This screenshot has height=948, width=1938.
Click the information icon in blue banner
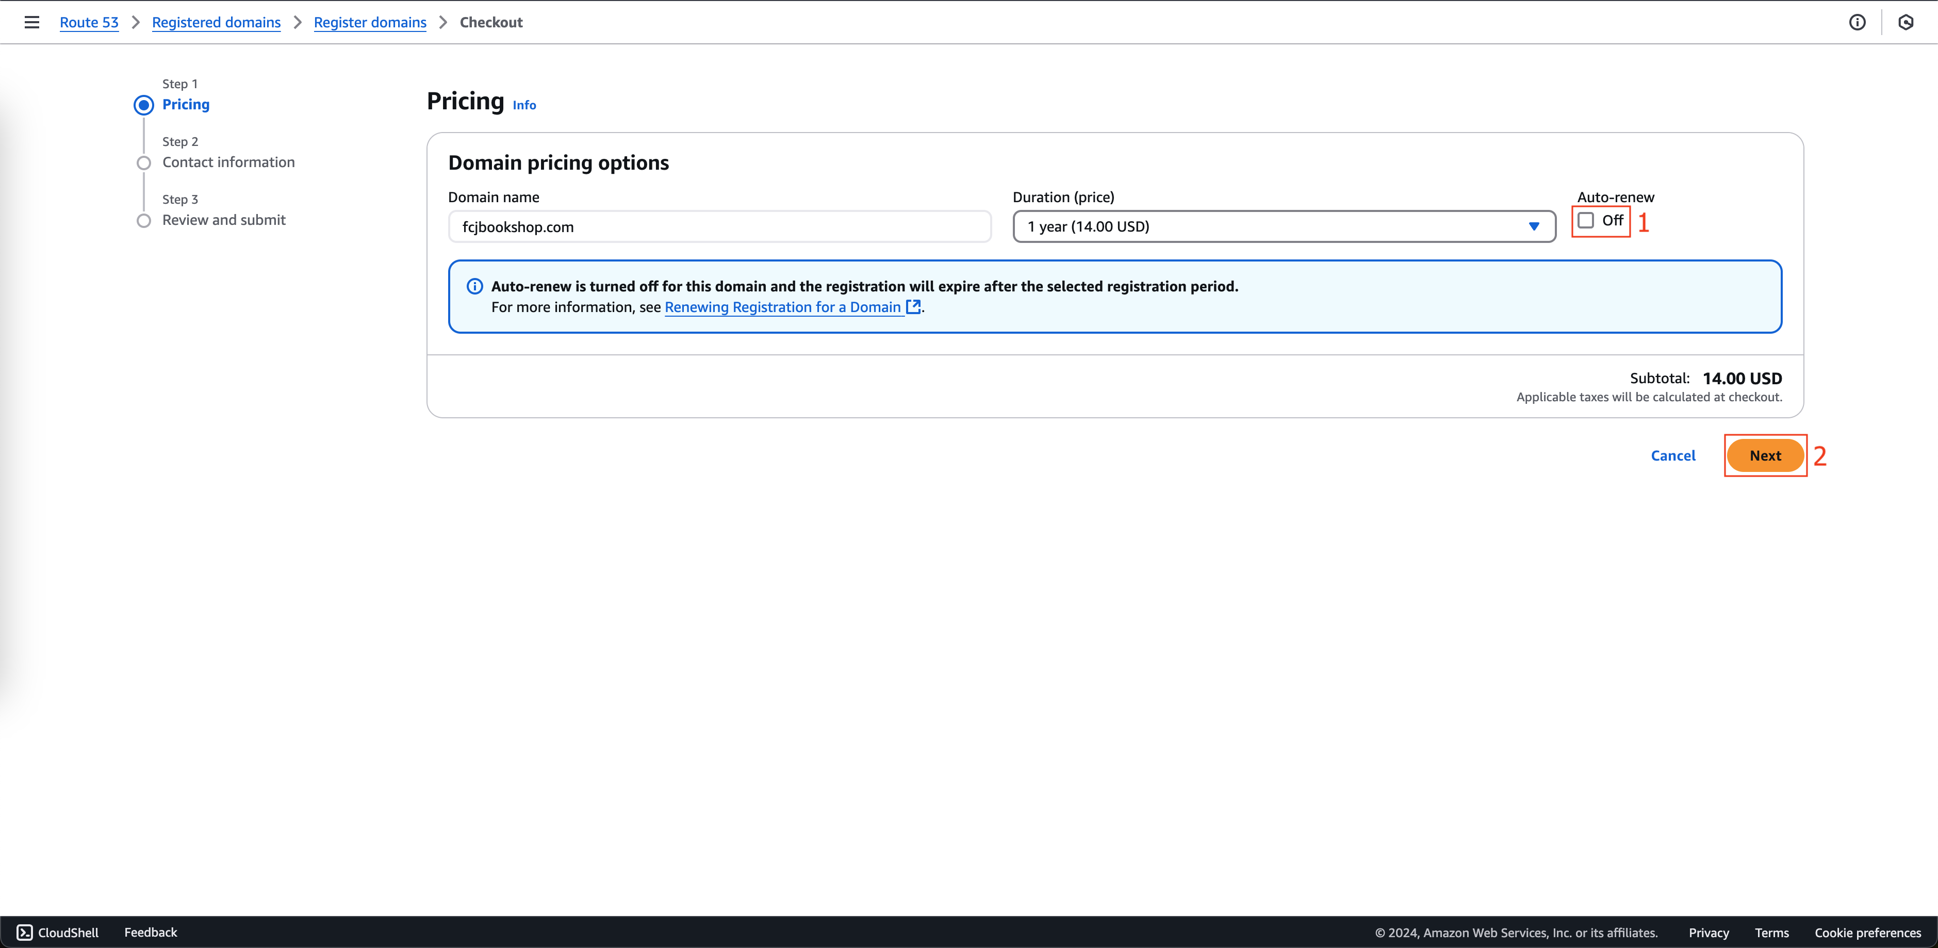point(474,286)
